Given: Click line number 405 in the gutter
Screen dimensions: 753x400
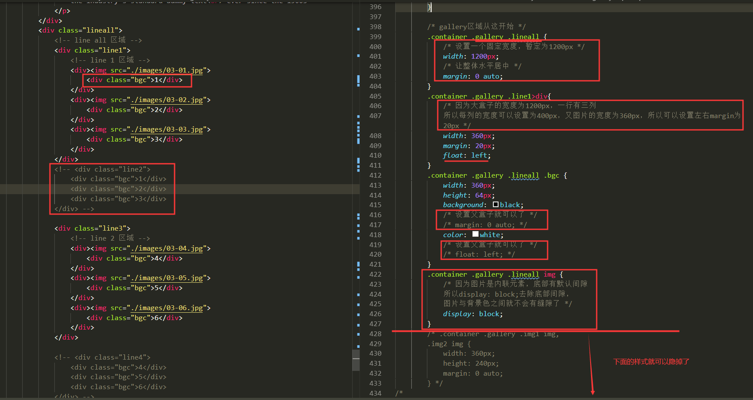Looking at the screenshot, I should tap(375, 96).
